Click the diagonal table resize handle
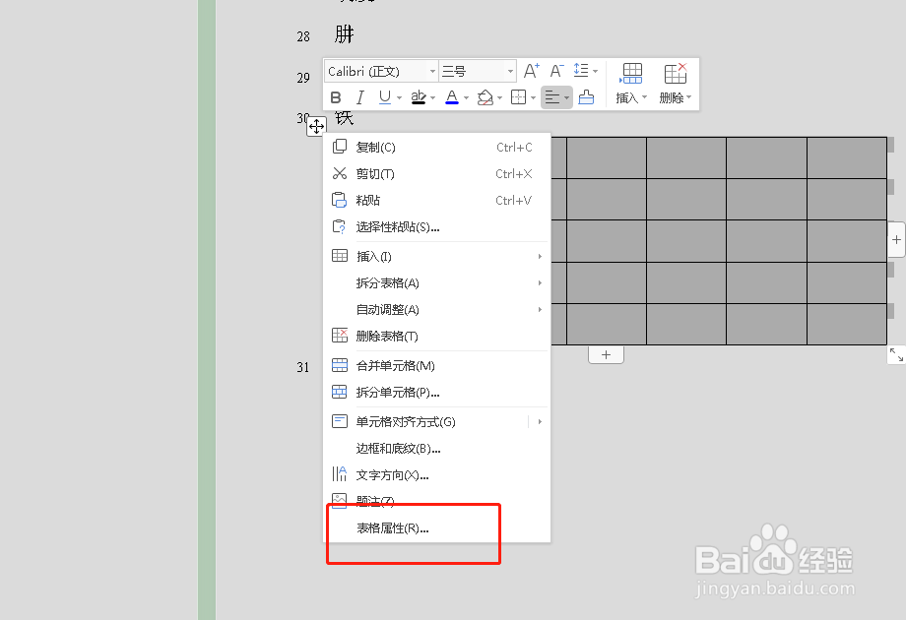Viewport: 906px width, 620px height. [x=895, y=354]
